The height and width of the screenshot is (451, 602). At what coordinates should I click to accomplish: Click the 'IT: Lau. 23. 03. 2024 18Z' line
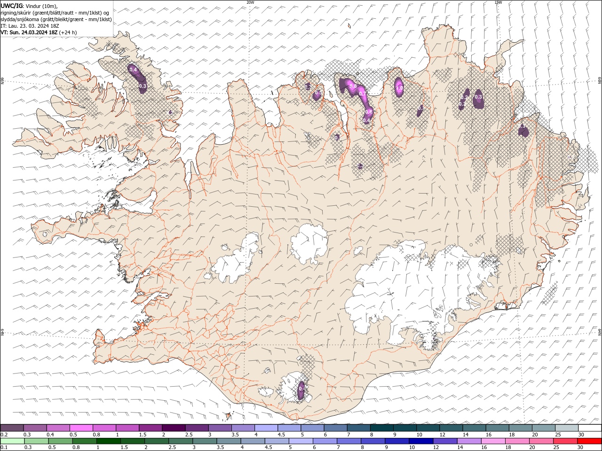[x=30, y=26]
